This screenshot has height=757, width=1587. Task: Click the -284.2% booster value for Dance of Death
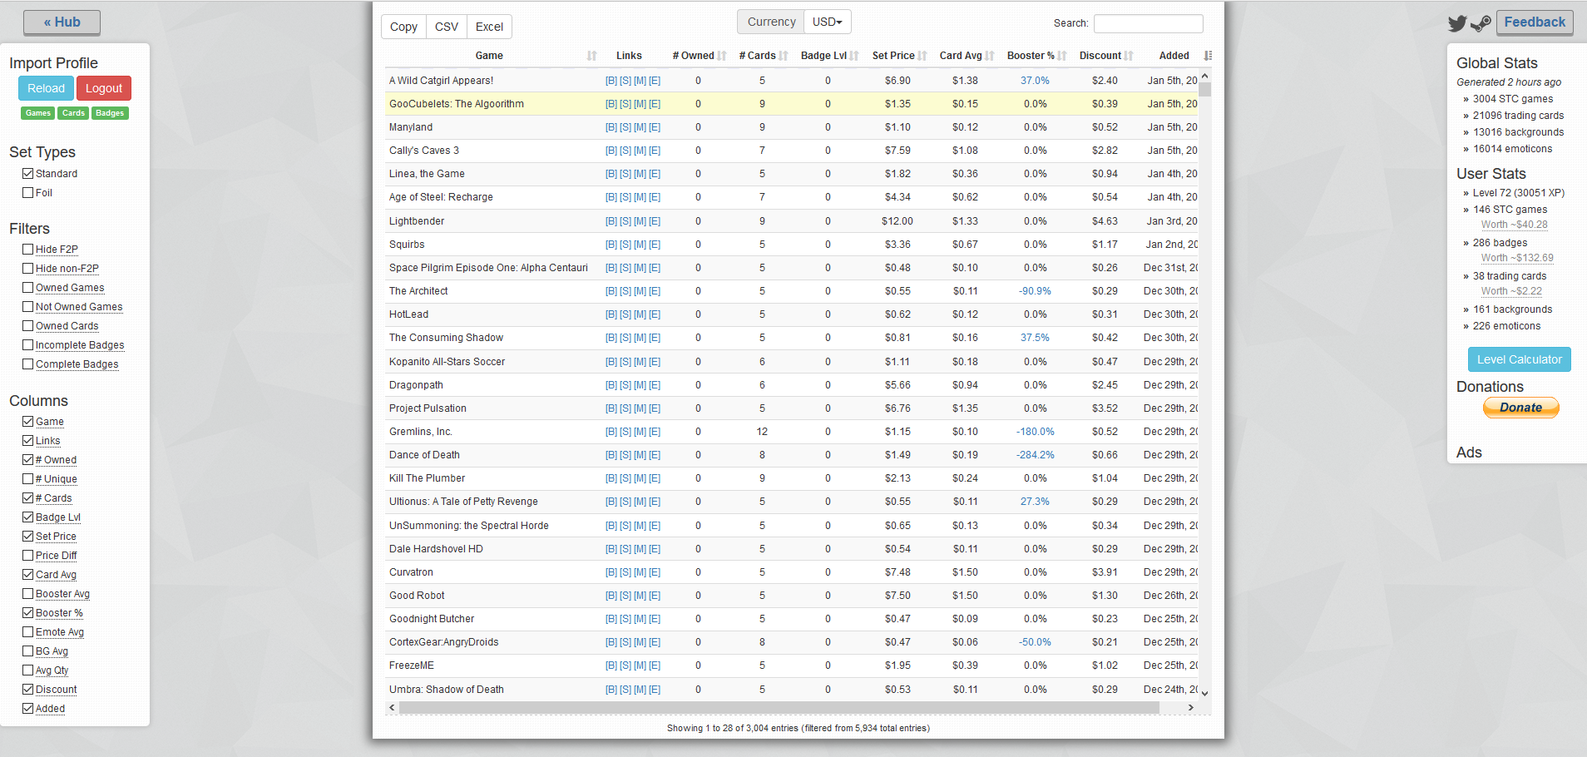[1035, 455]
